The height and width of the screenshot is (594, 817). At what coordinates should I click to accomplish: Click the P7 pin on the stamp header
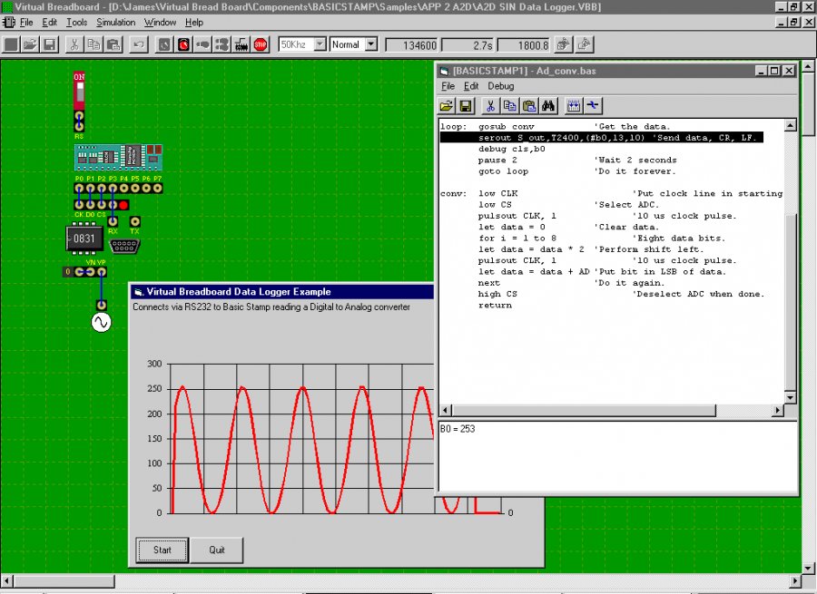(157, 189)
